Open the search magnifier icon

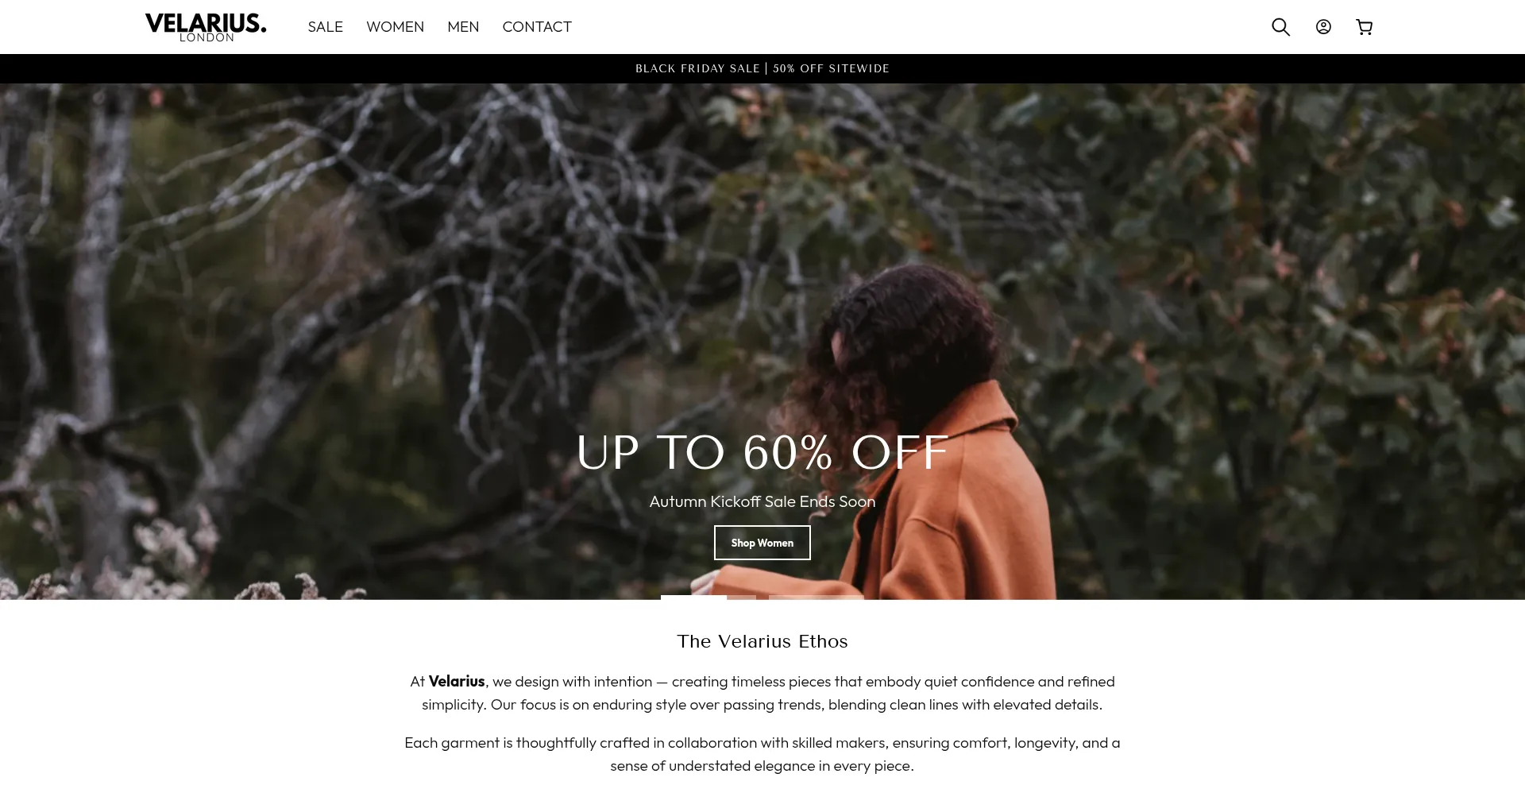pyautogui.click(x=1280, y=27)
